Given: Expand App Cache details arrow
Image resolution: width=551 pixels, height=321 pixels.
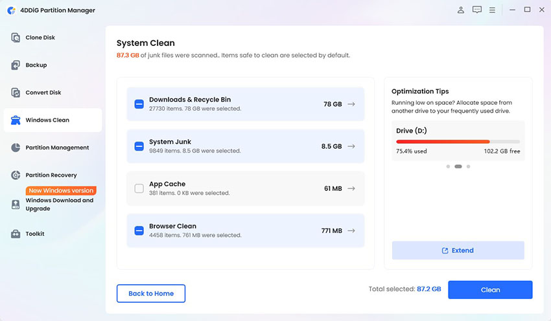Looking at the screenshot, I should pyautogui.click(x=351, y=188).
